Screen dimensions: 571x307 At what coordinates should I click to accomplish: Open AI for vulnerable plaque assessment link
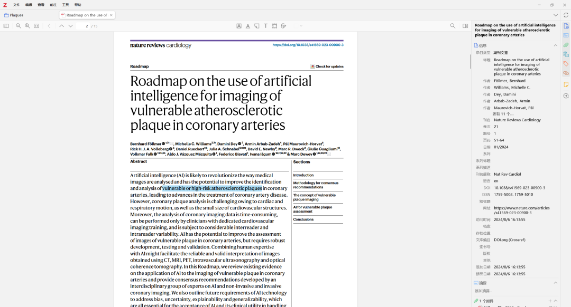[312, 209]
